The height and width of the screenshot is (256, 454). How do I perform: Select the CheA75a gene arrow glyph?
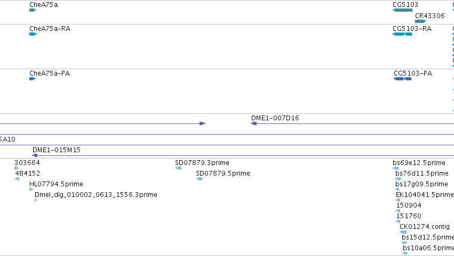[x=33, y=10]
